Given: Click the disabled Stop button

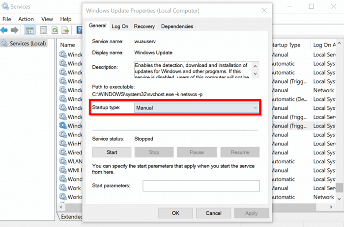Looking at the screenshot, I should [x=154, y=152].
